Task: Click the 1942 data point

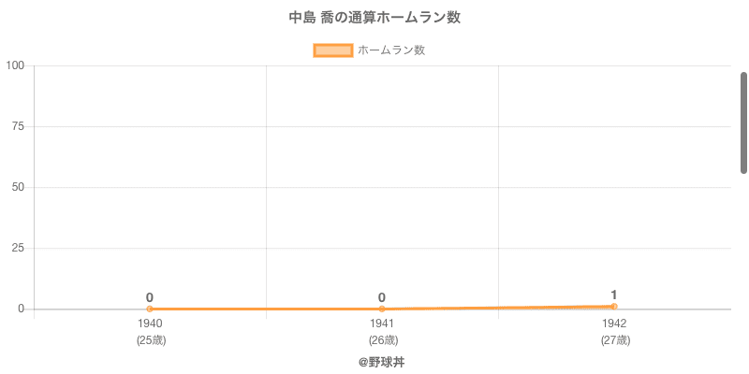Action: 614,306
